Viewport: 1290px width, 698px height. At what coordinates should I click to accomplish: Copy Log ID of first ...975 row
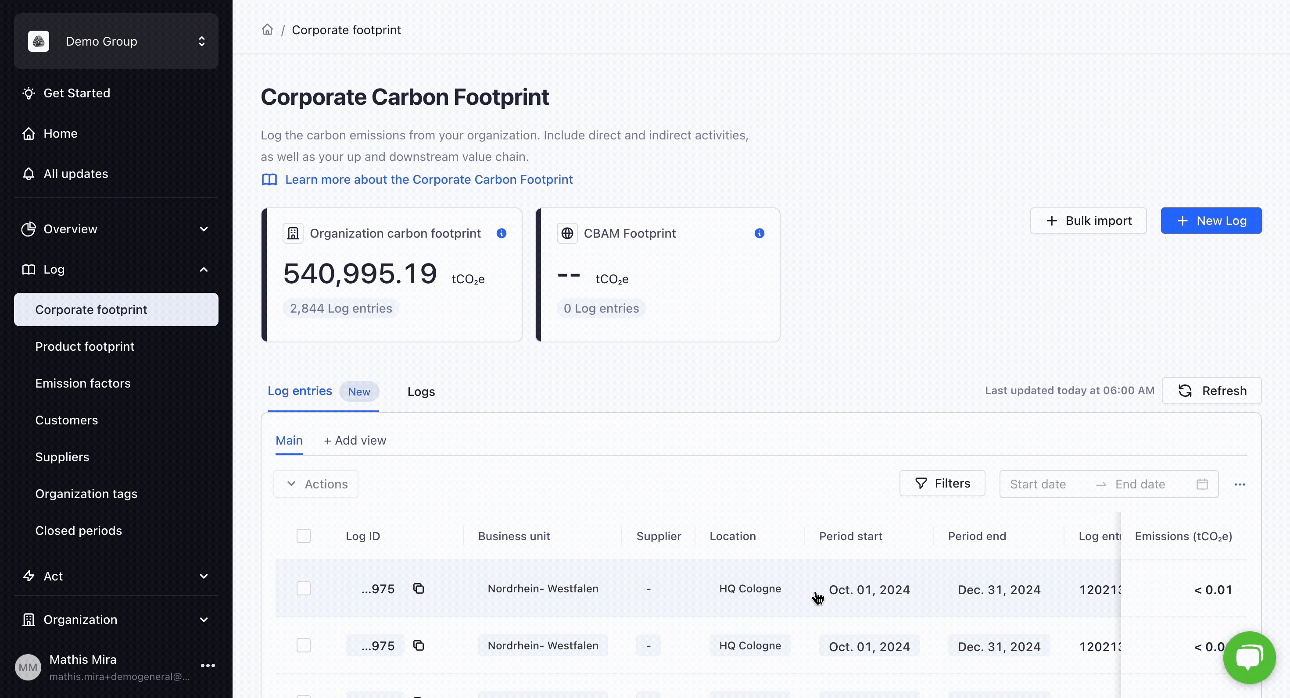419,588
